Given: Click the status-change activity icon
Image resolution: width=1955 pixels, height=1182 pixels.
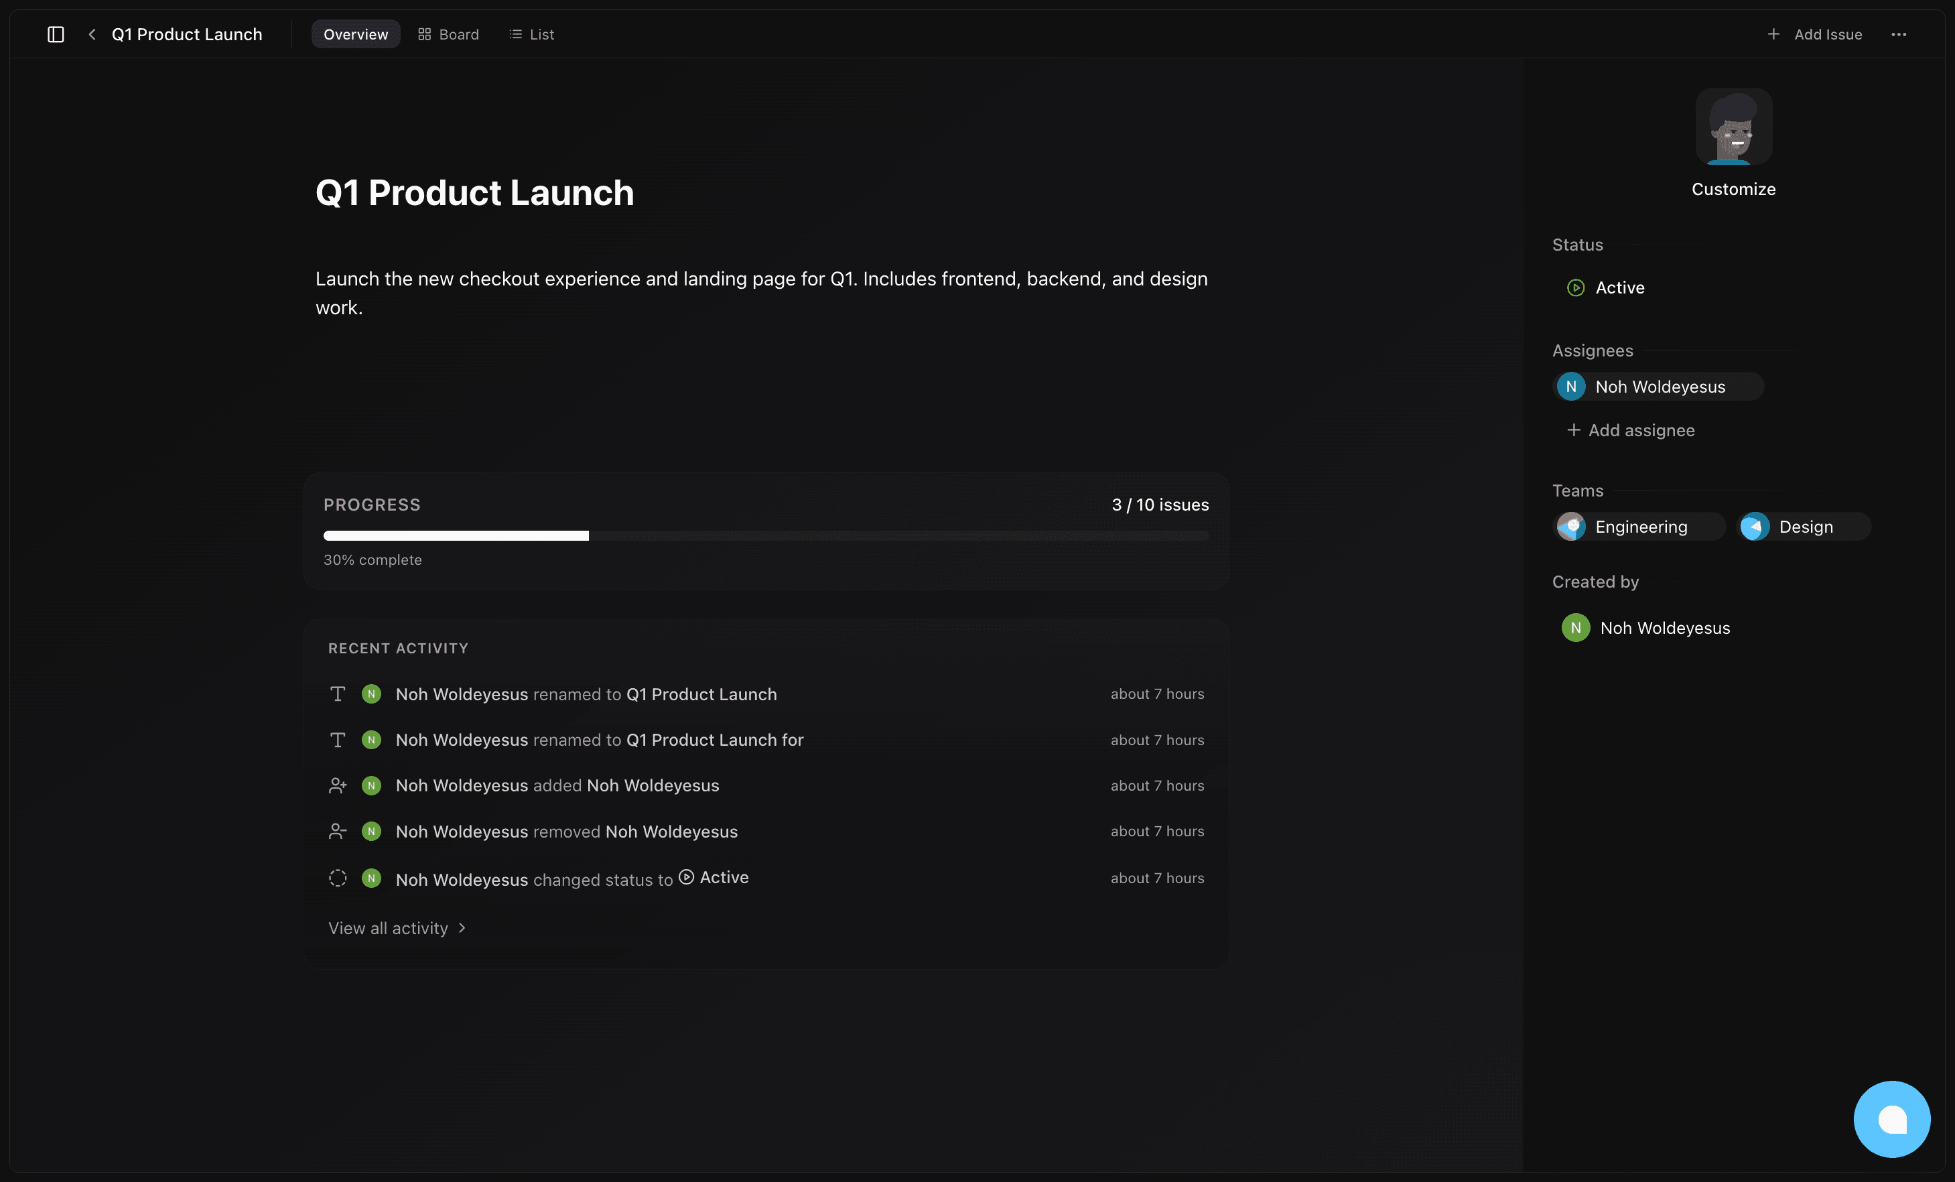Looking at the screenshot, I should 337,878.
